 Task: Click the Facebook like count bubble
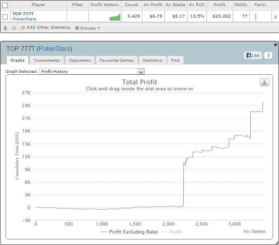(269, 55)
